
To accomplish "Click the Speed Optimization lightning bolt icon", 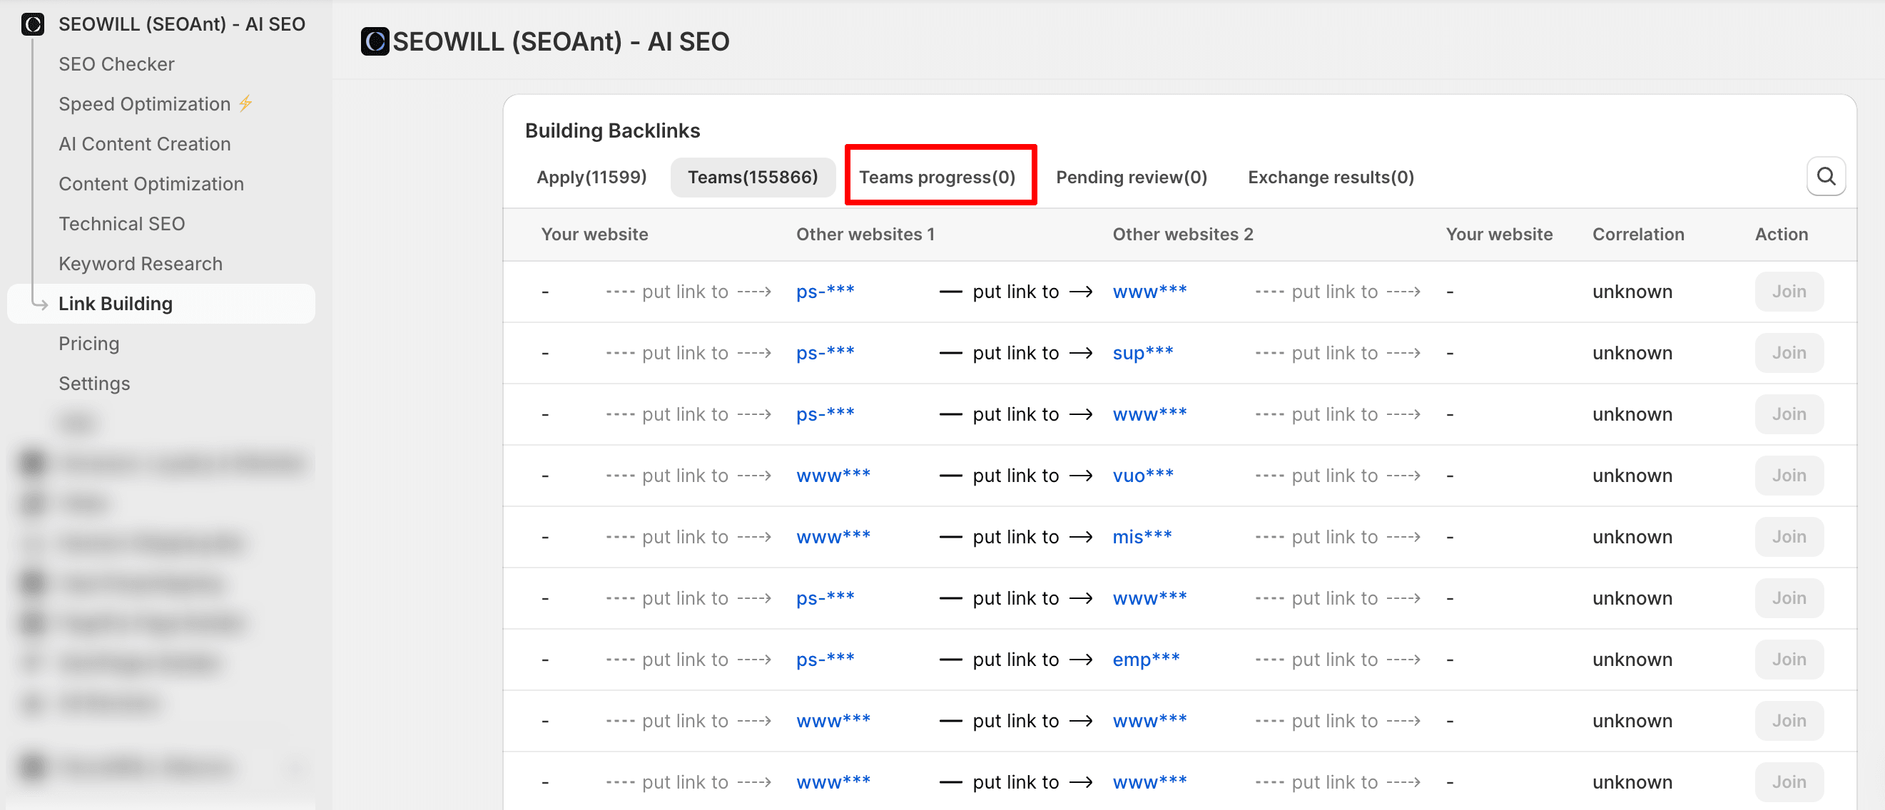I will coord(245,103).
